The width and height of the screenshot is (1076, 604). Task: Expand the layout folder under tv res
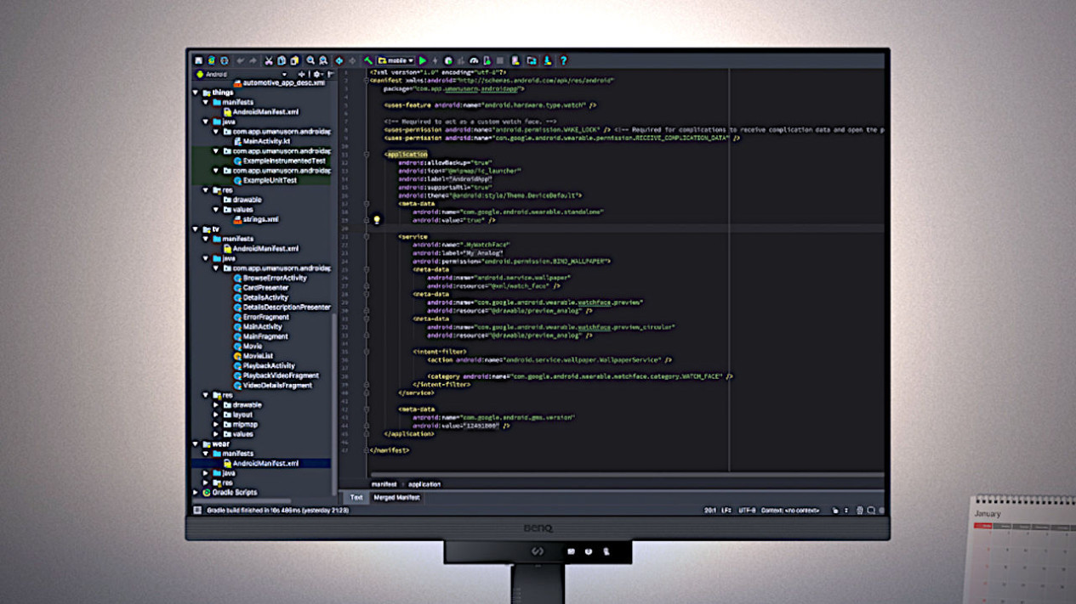(216, 415)
